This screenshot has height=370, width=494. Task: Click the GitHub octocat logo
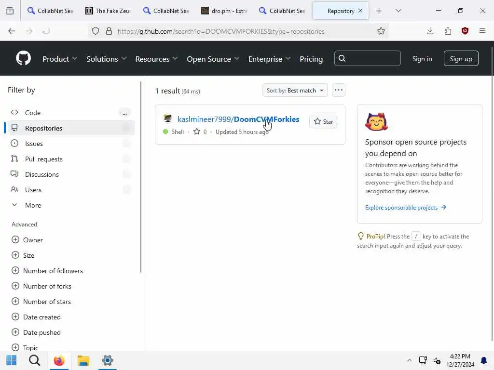(23, 58)
